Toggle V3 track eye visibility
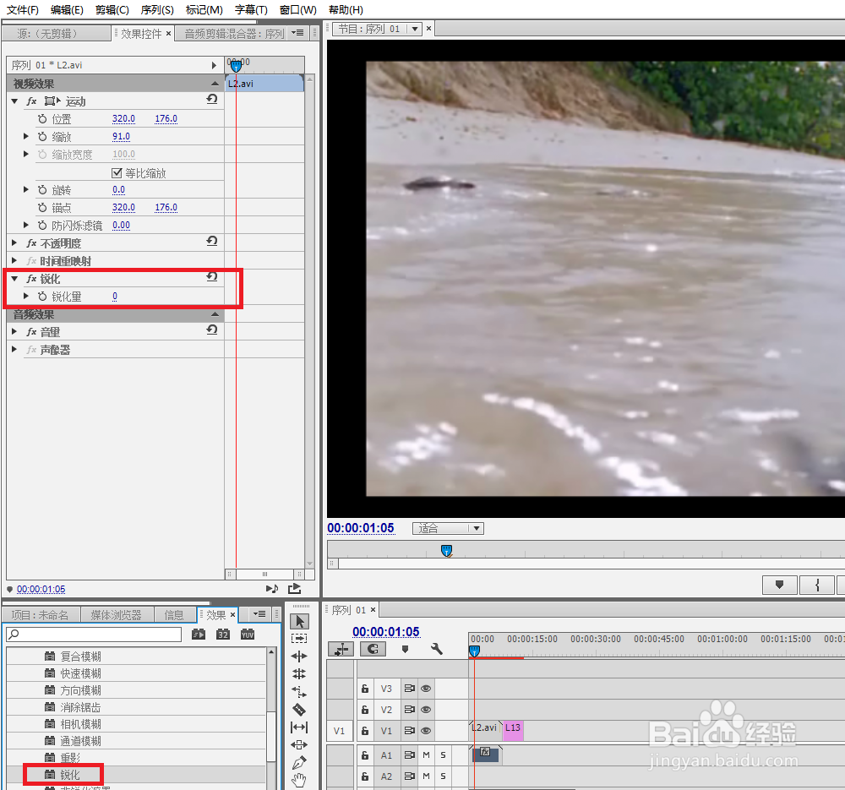This screenshot has height=790, width=845. tap(426, 688)
